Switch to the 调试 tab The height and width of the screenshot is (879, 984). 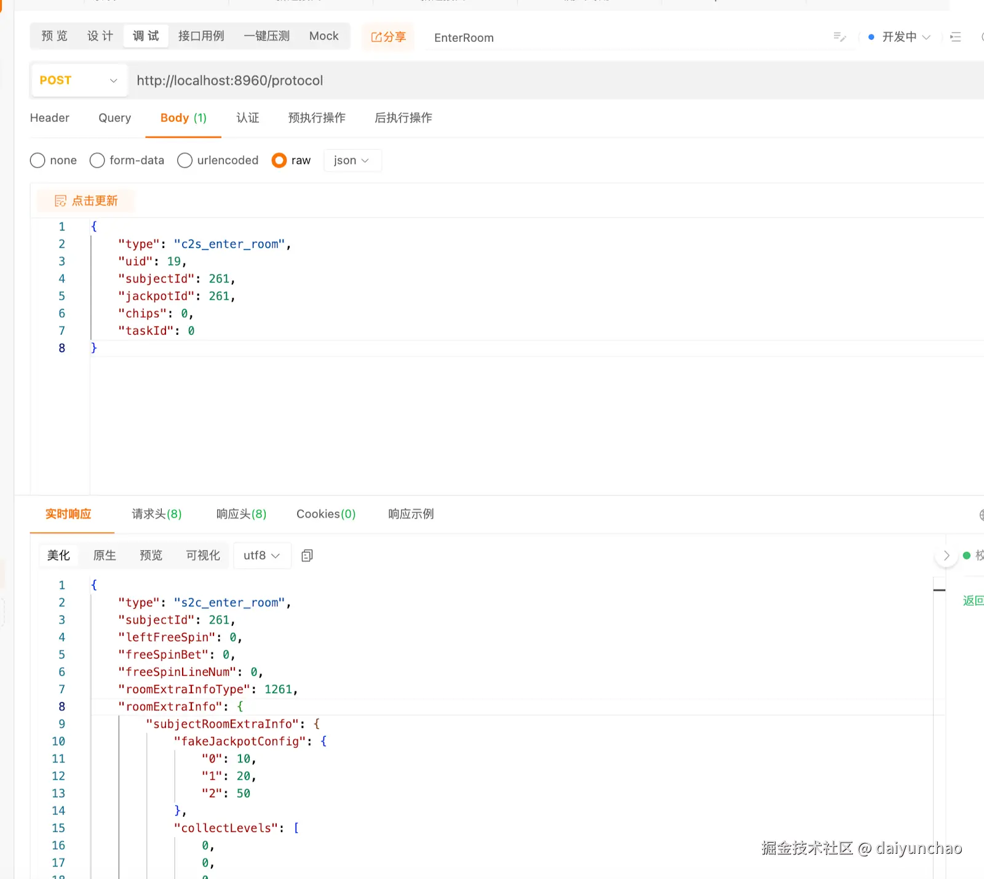coord(146,36)
